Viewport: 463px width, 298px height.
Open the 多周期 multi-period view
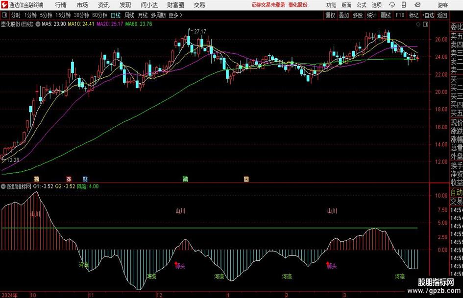pyautogui.click(x=158, y=15)
